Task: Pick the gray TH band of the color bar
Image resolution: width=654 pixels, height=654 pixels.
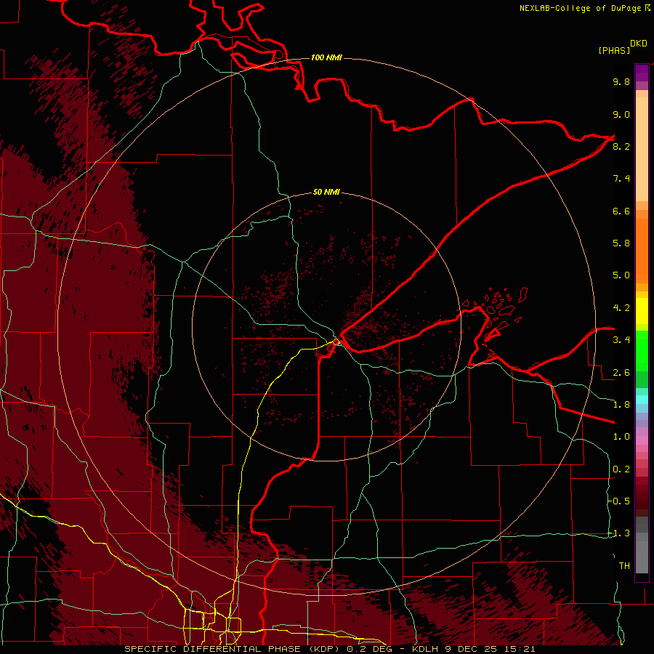Action: [x=642, y=557]
